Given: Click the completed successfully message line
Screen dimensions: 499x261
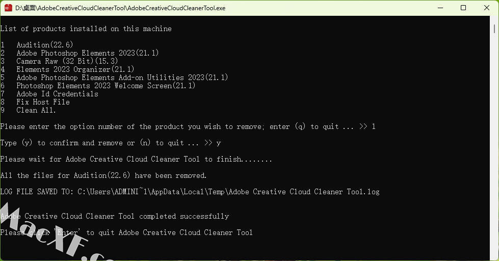Looking at the screenshot, I should coord(115,217).
